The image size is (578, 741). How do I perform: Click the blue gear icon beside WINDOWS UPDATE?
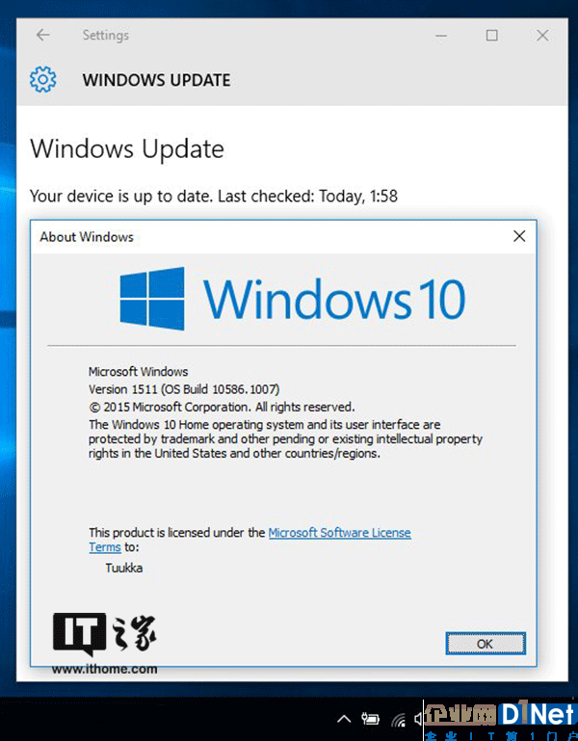pyautogui.click(x=42, y=79)
